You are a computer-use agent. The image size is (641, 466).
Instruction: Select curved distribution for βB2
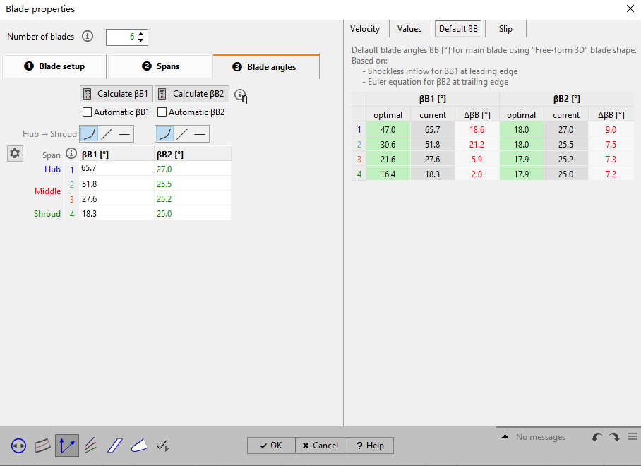(x=164, y=134)
